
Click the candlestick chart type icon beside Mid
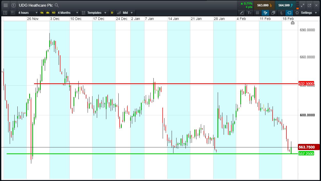(119, 13)
